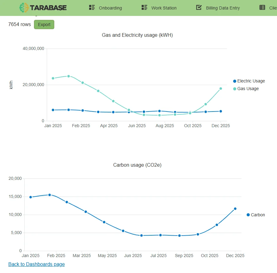
Task: Follow the Back to Dashboards page link
Action: (x=36, y=264)
